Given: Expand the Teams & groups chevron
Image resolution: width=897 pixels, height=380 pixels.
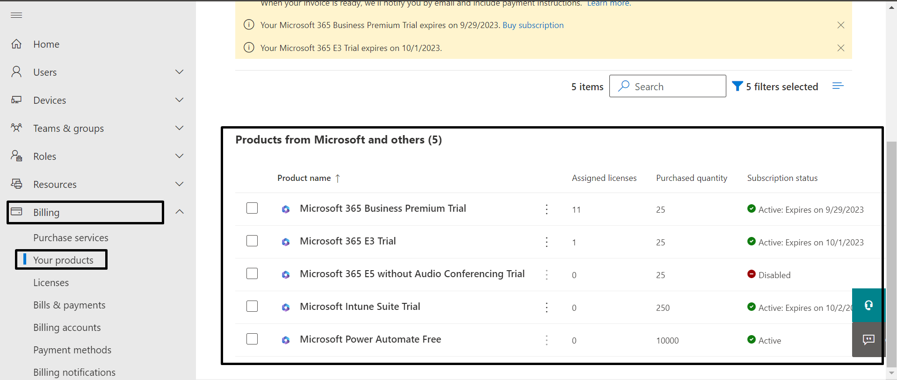Looking at the screenshot, I should click(179, 128).
